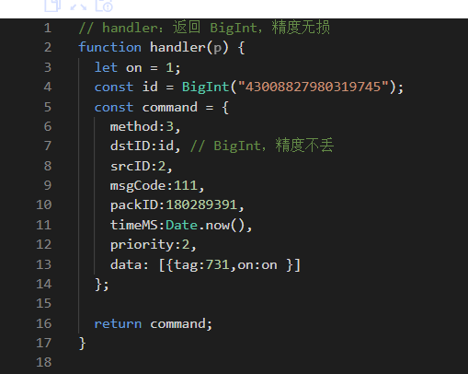Viewport: 468px width, 374px height.
Task: Click the priority property on line 12
Action: [x=142, y=245]
